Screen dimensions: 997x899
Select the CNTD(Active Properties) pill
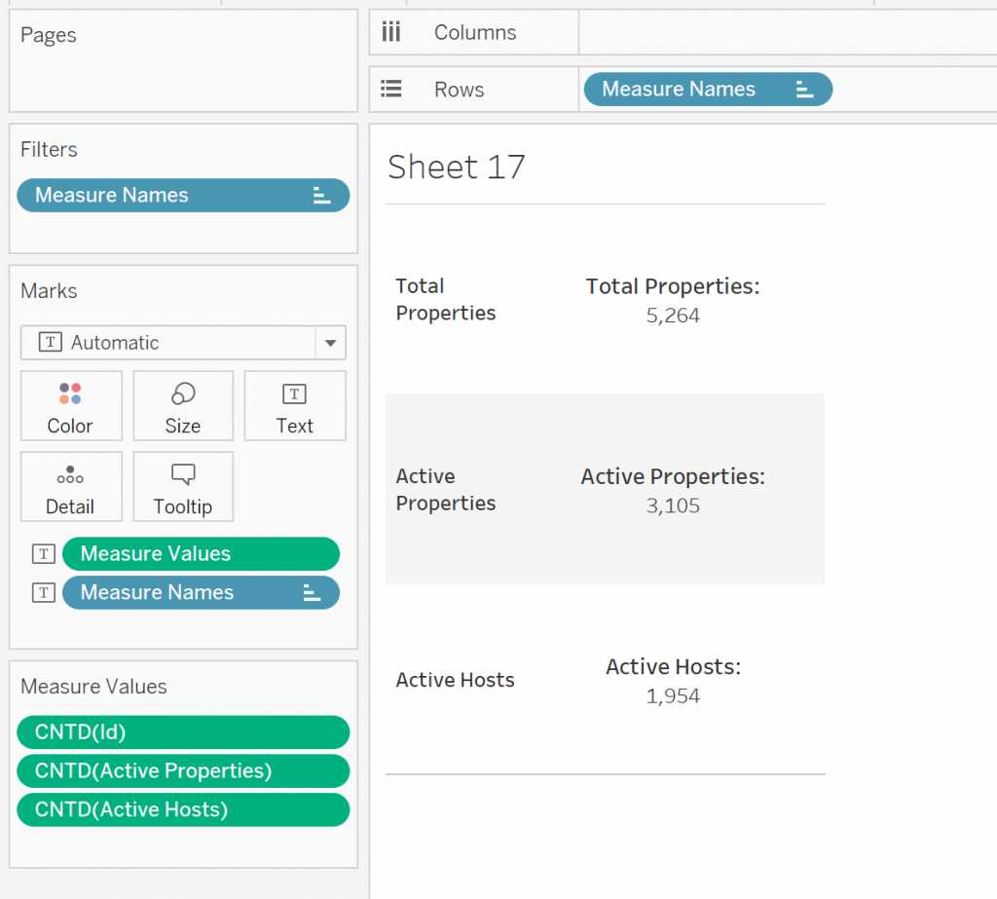183,771
